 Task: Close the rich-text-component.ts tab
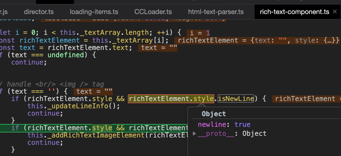[x=335, y=12]
